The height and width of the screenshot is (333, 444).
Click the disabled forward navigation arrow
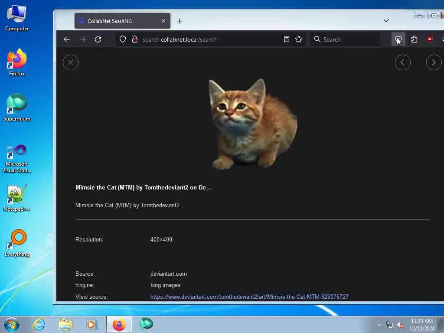(82, 39)
